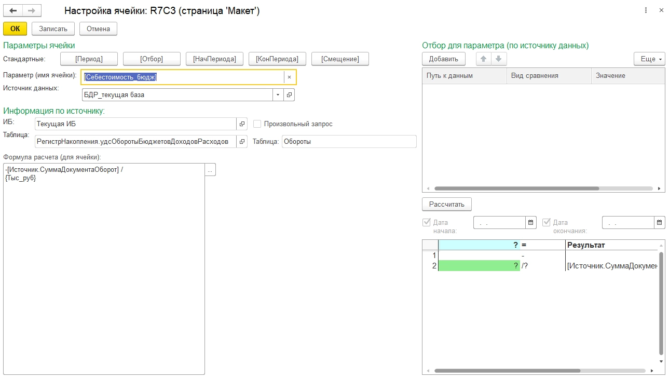The image size is (669, 378).
Task: Open the three-dot window options menu
Action: (x=646, y=10)
